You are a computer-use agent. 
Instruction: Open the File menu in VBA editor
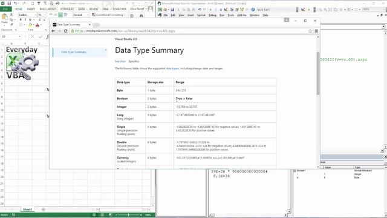coord(165,15)
